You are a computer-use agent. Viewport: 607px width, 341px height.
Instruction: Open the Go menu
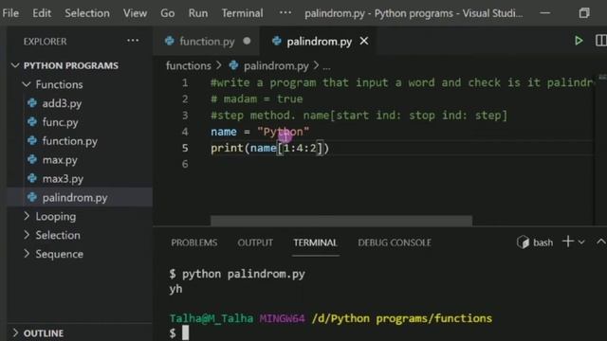coord(167,13)
